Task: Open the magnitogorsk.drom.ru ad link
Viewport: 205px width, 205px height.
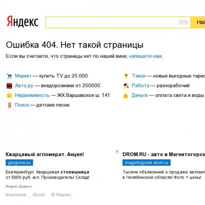Action: [147, 162]
